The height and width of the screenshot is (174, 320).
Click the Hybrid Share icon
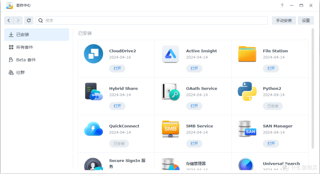[93, 91]
